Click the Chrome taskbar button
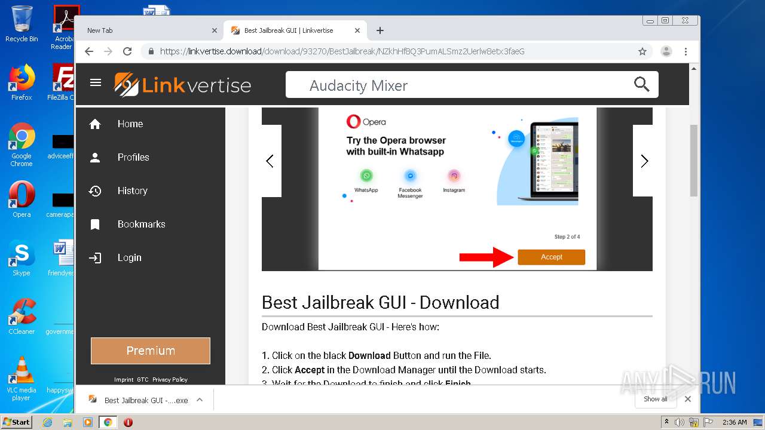The height and width of the screenshot is (430, 765). pos(108,422)
